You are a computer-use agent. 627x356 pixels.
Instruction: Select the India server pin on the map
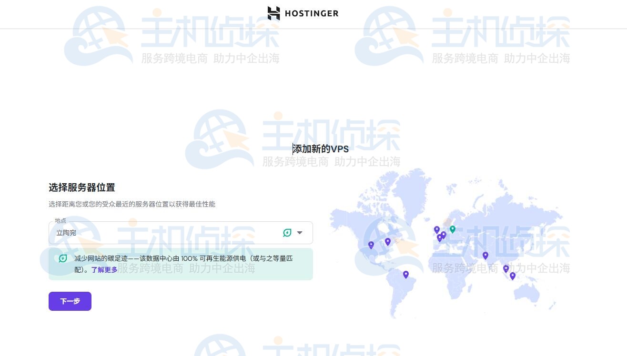click(485, 256)
